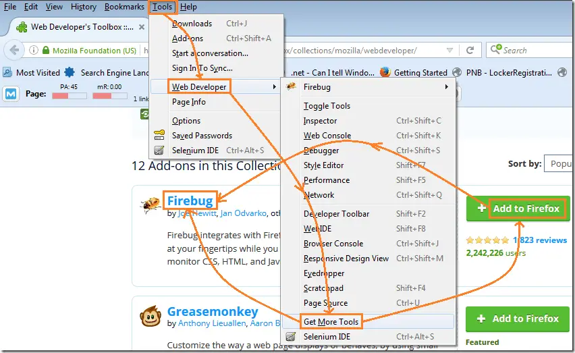Click Add to Firefox for Greasemonkey
575x353 pixels.
(x=518, y=319)
